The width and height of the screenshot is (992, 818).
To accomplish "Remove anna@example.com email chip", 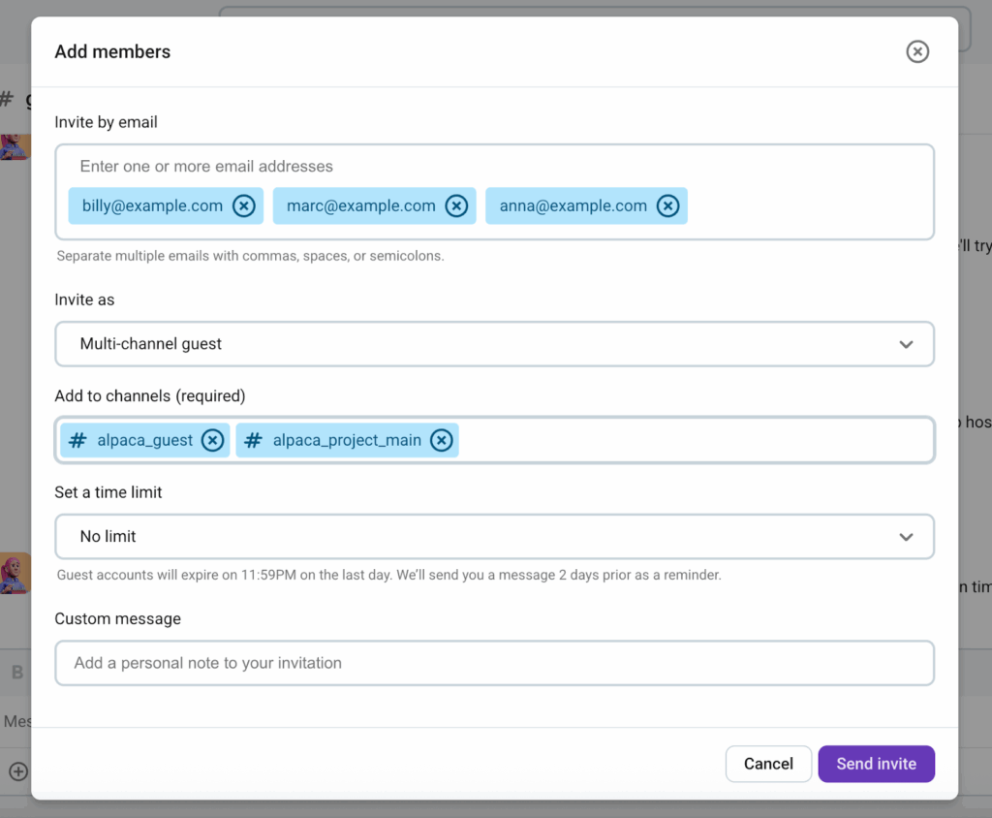I will [667, 205].
